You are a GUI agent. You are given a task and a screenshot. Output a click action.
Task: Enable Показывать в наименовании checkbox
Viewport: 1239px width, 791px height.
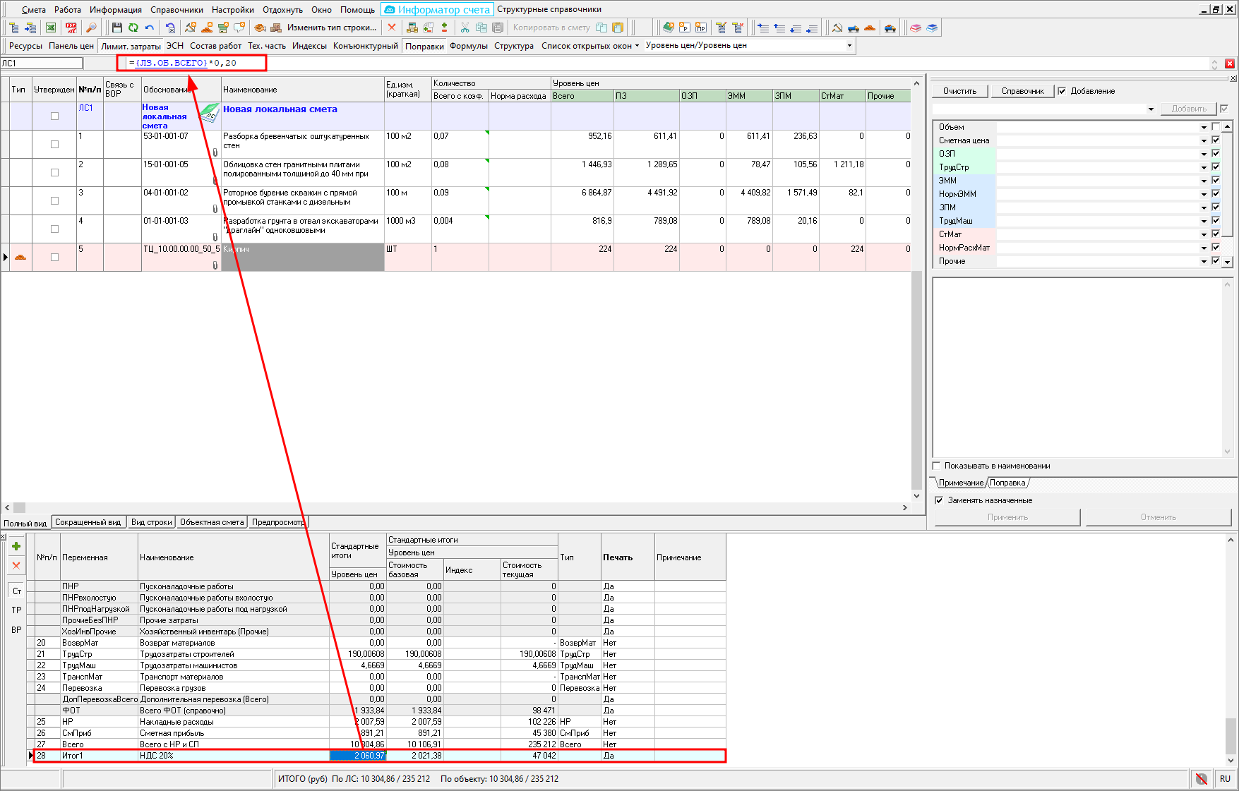937,466
